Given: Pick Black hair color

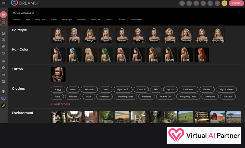Looking at the screenshot, I should pos(138,55).
